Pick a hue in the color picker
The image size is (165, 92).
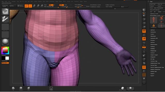pyautogui.click(x=5, y=51)
